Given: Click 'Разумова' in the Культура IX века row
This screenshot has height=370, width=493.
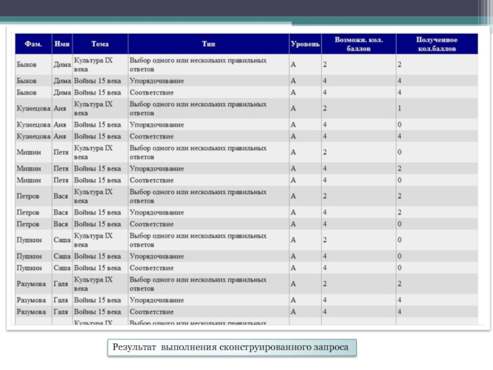Looking at the screenshot, I should coord(31,284).
